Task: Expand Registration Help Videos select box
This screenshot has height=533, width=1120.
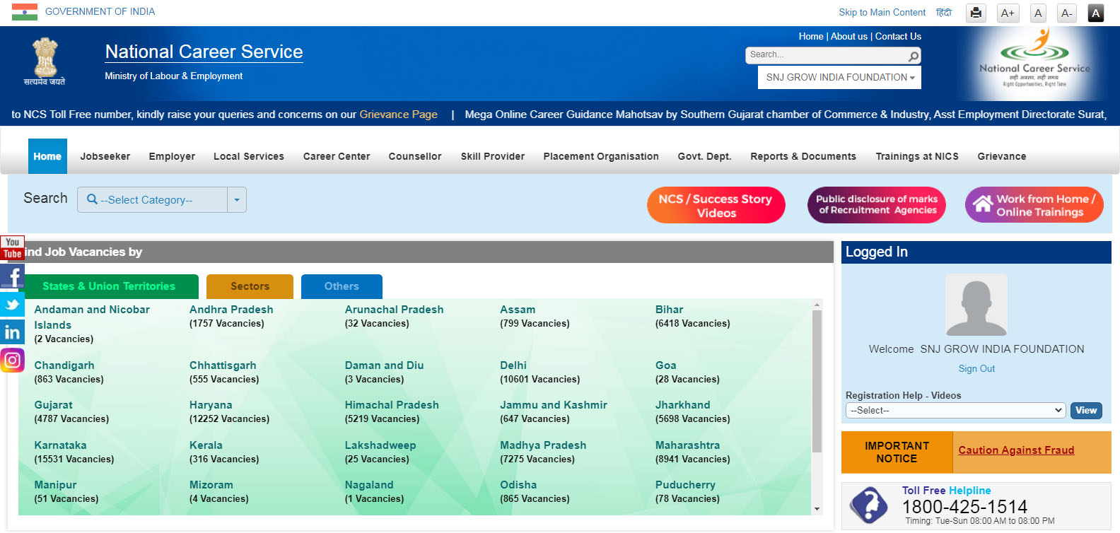Action: pyautogui.click(x=955, y=411)
